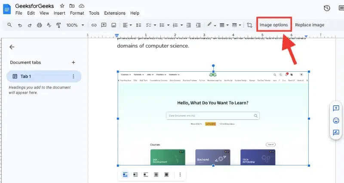
Task: Check the cloud save status icon
Action: 81,6
